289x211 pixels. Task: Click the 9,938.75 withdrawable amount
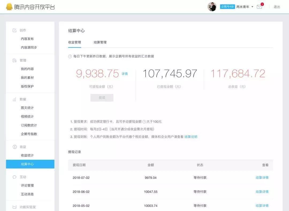click(97, 74)
